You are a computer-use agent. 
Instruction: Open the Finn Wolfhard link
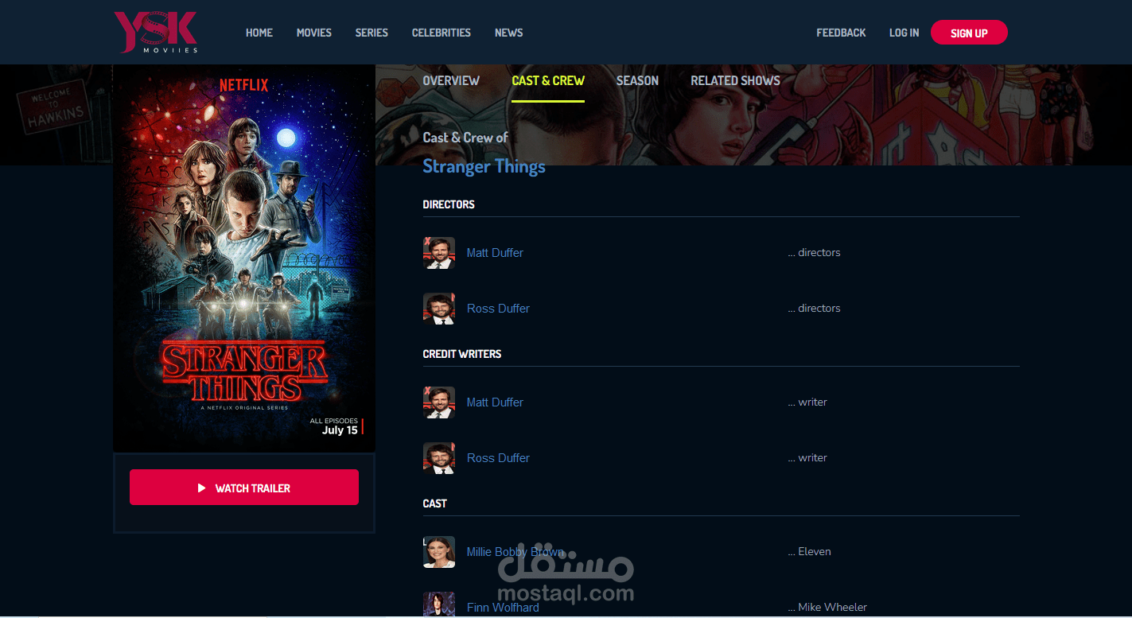503,608
